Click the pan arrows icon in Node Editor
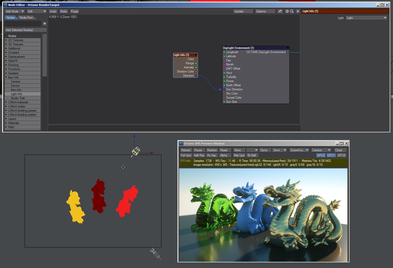This screenshot has width=393, height=268. [287, 11]
